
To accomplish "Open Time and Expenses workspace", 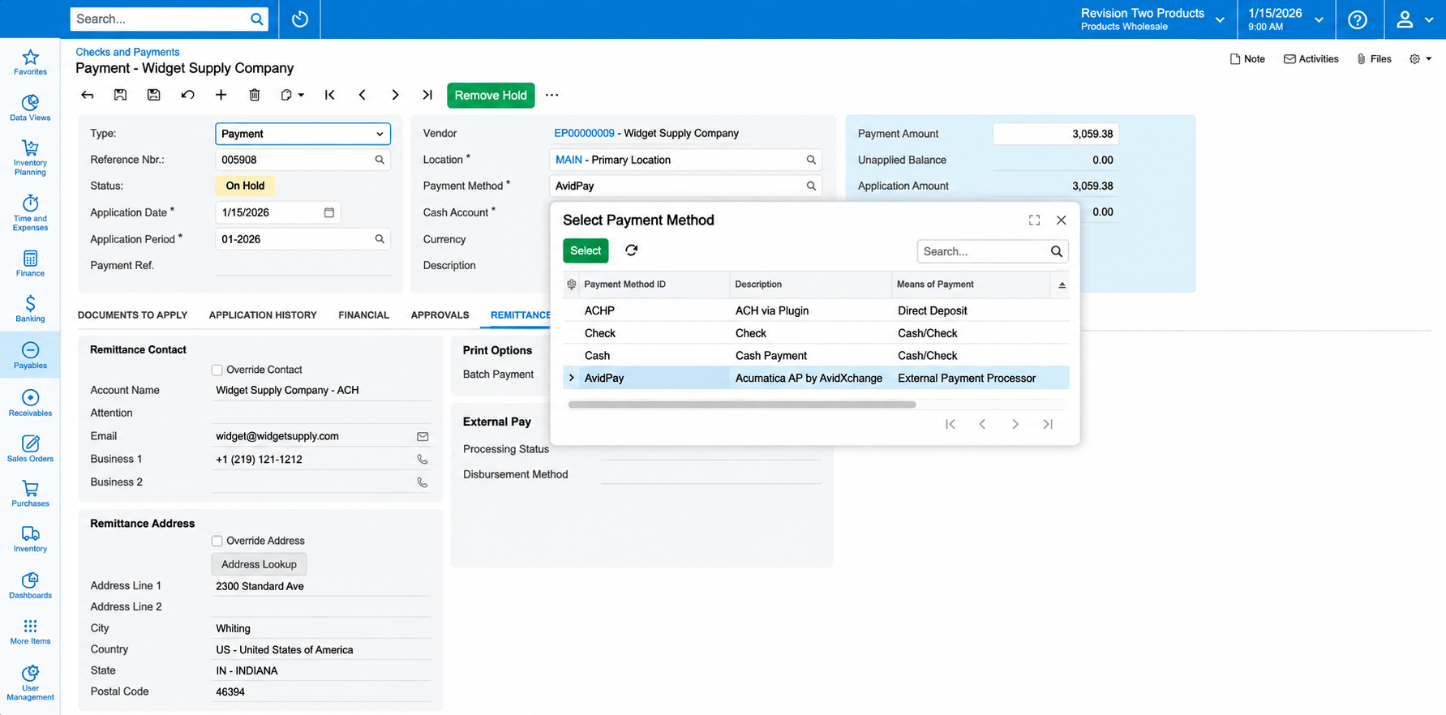I will (30, 212).
